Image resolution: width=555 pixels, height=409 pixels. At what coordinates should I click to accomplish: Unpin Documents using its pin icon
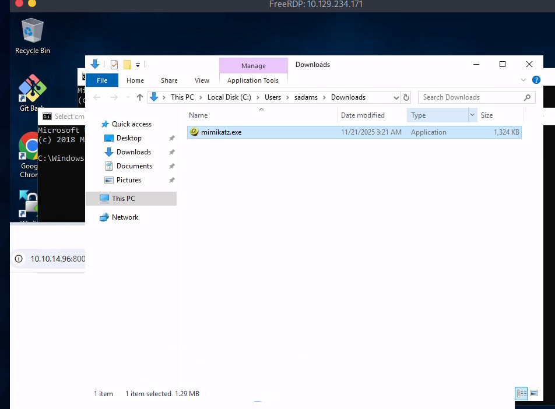coord(171,166)
